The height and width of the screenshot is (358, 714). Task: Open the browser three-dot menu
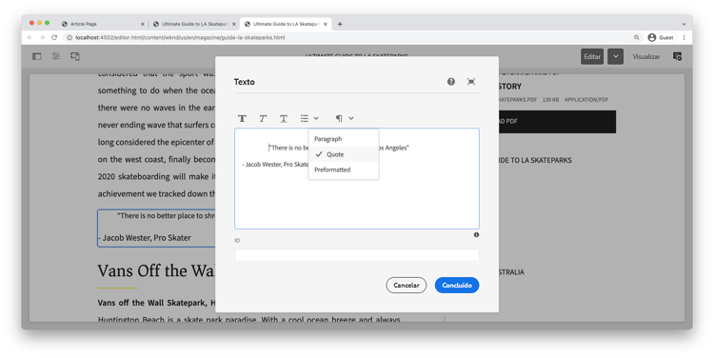684,37
